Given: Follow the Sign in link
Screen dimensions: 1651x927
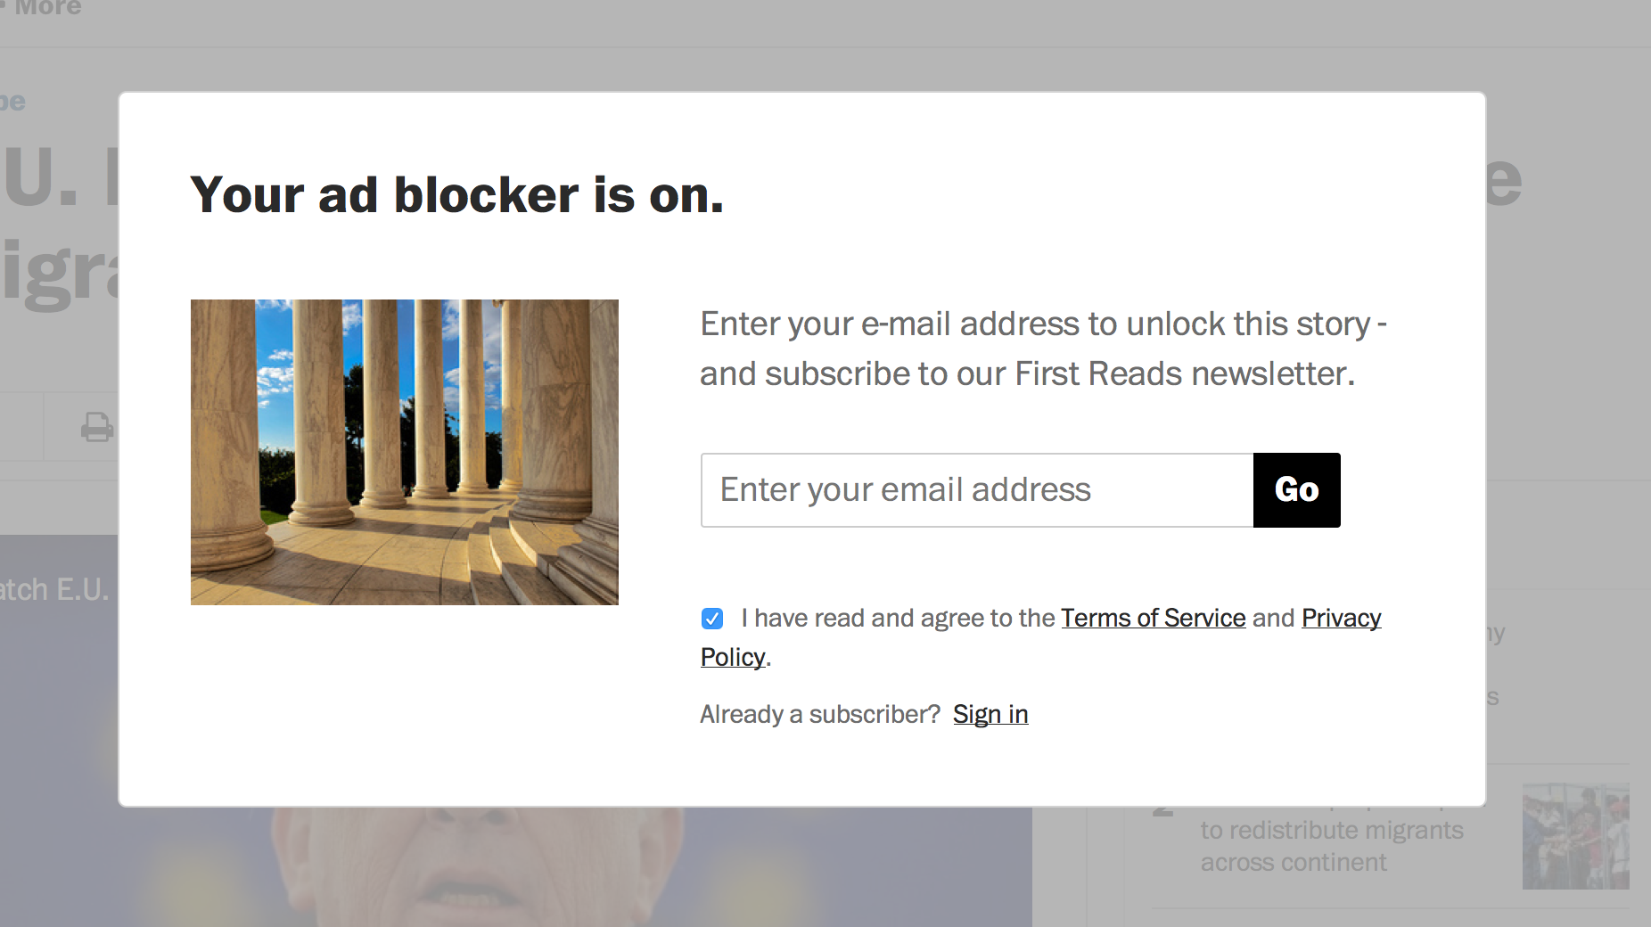Looking at the screenshot, I should [x=990, y=714].
